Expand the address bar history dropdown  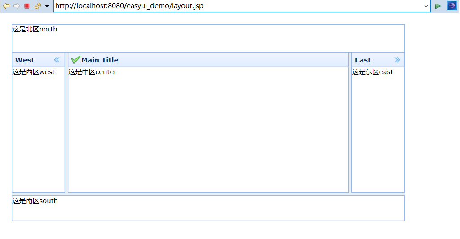point(426,6)
